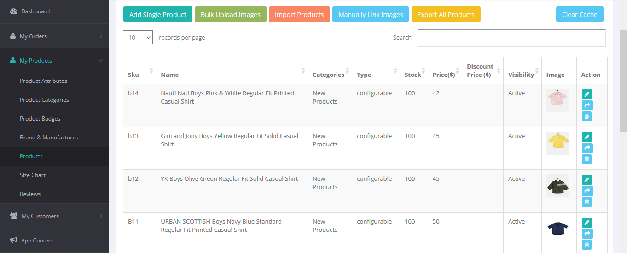Click share arrow icon for product b12
Viewport: 627px width, 253px height.
586,191
